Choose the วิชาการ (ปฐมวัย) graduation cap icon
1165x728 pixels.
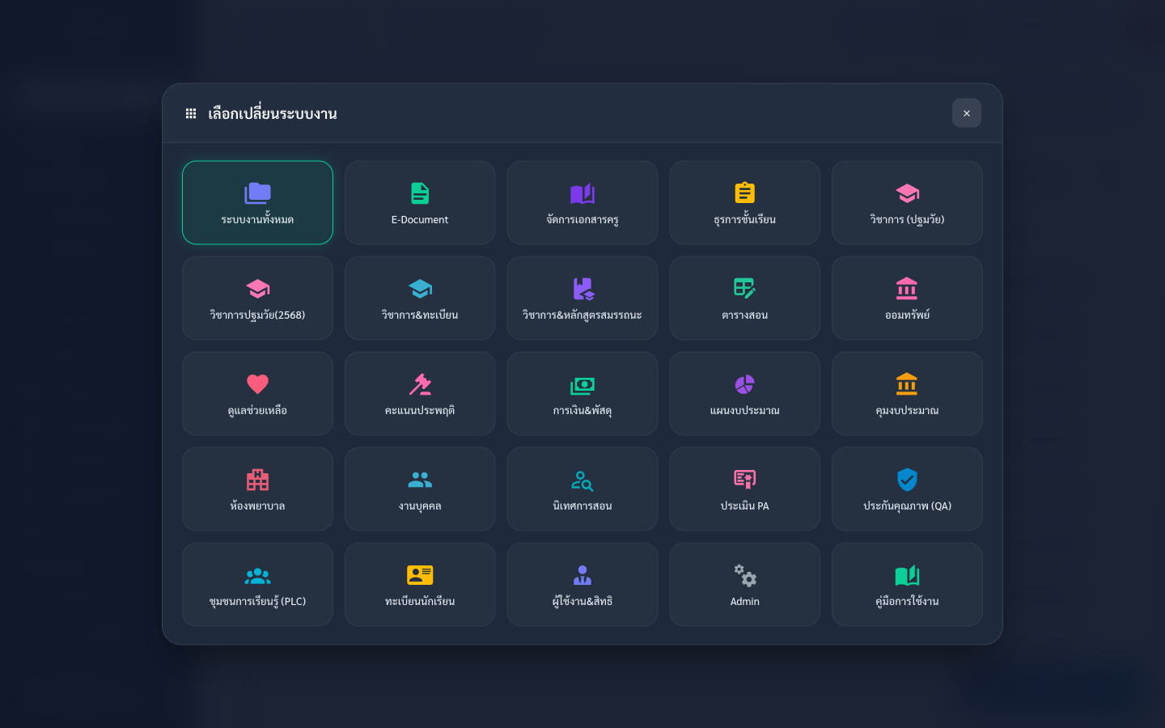pos(907,193)
